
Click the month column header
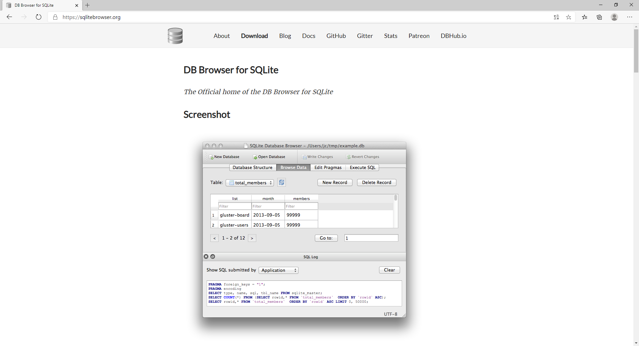[x=268, y=199]
